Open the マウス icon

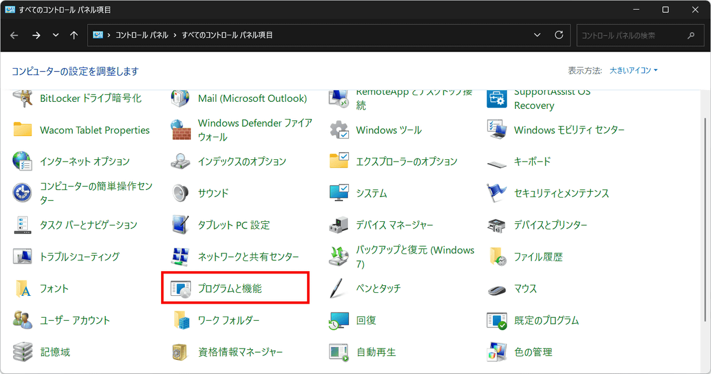point(497,289)
